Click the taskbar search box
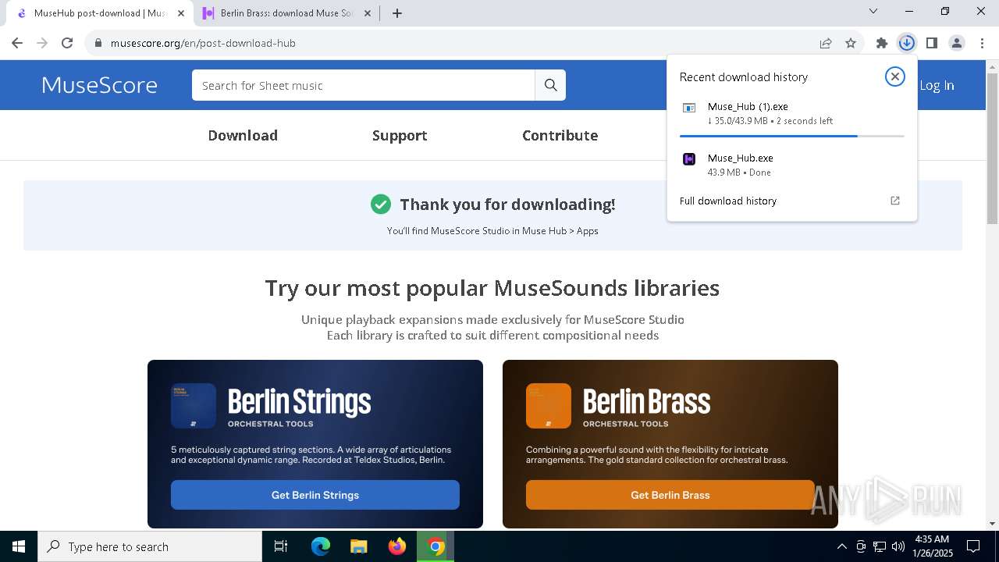Screen dimensions: 999x562 tap(150, 546)
